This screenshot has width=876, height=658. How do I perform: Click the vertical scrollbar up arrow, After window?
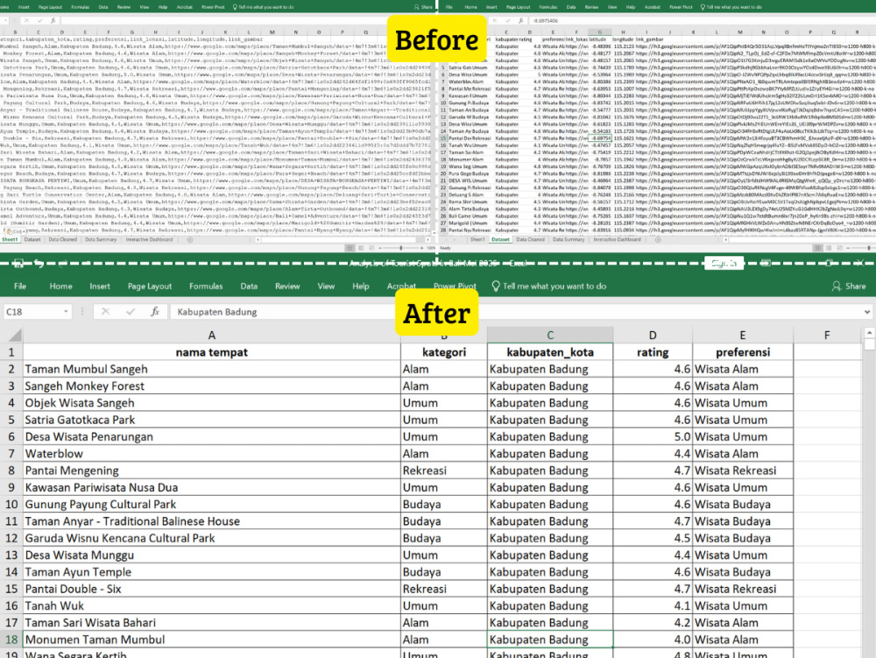point(869,333)
